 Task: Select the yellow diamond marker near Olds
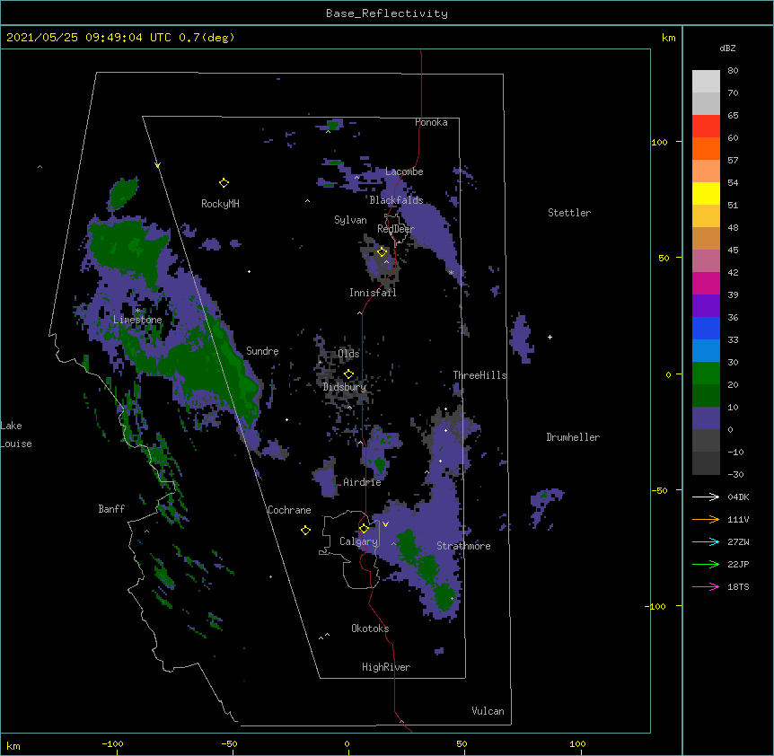point(348,374)
